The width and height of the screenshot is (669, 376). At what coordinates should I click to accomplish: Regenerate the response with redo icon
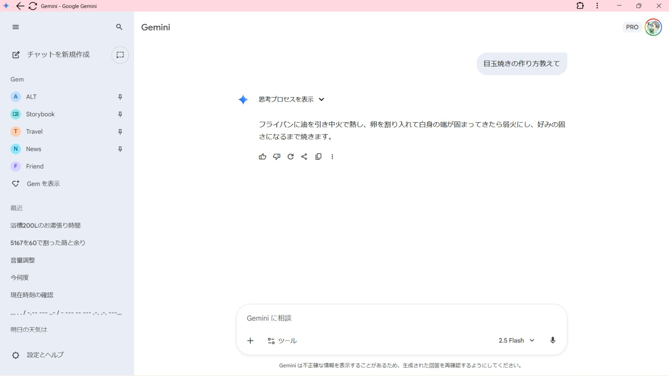click(x=290, y=157)
